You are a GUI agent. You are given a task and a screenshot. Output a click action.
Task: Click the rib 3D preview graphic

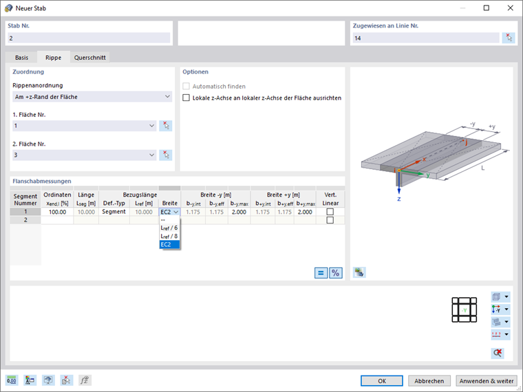pyautogui.click(x=436, y=162)
